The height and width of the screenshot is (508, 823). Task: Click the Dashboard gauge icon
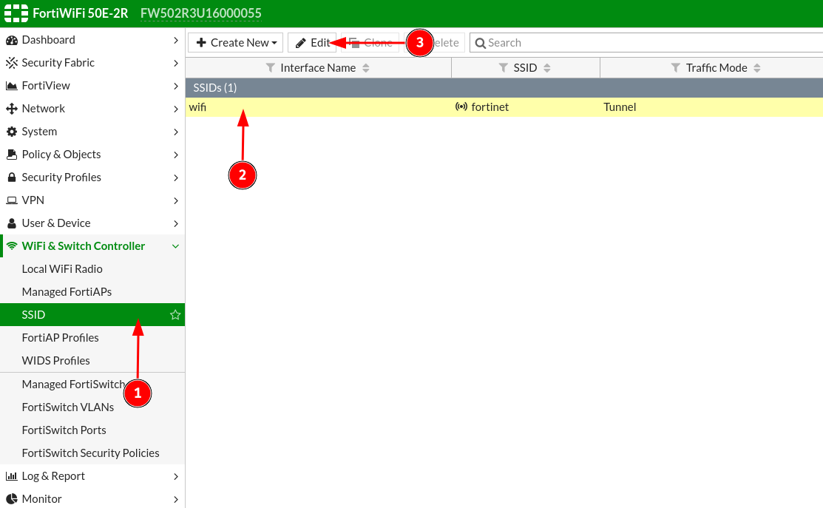click(x=11, y=40)
